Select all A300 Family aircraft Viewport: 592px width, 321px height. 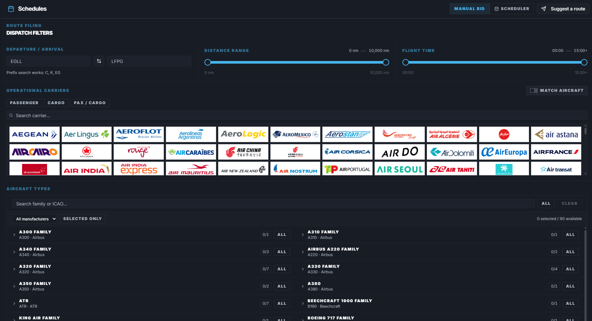[x=282, y=235]
